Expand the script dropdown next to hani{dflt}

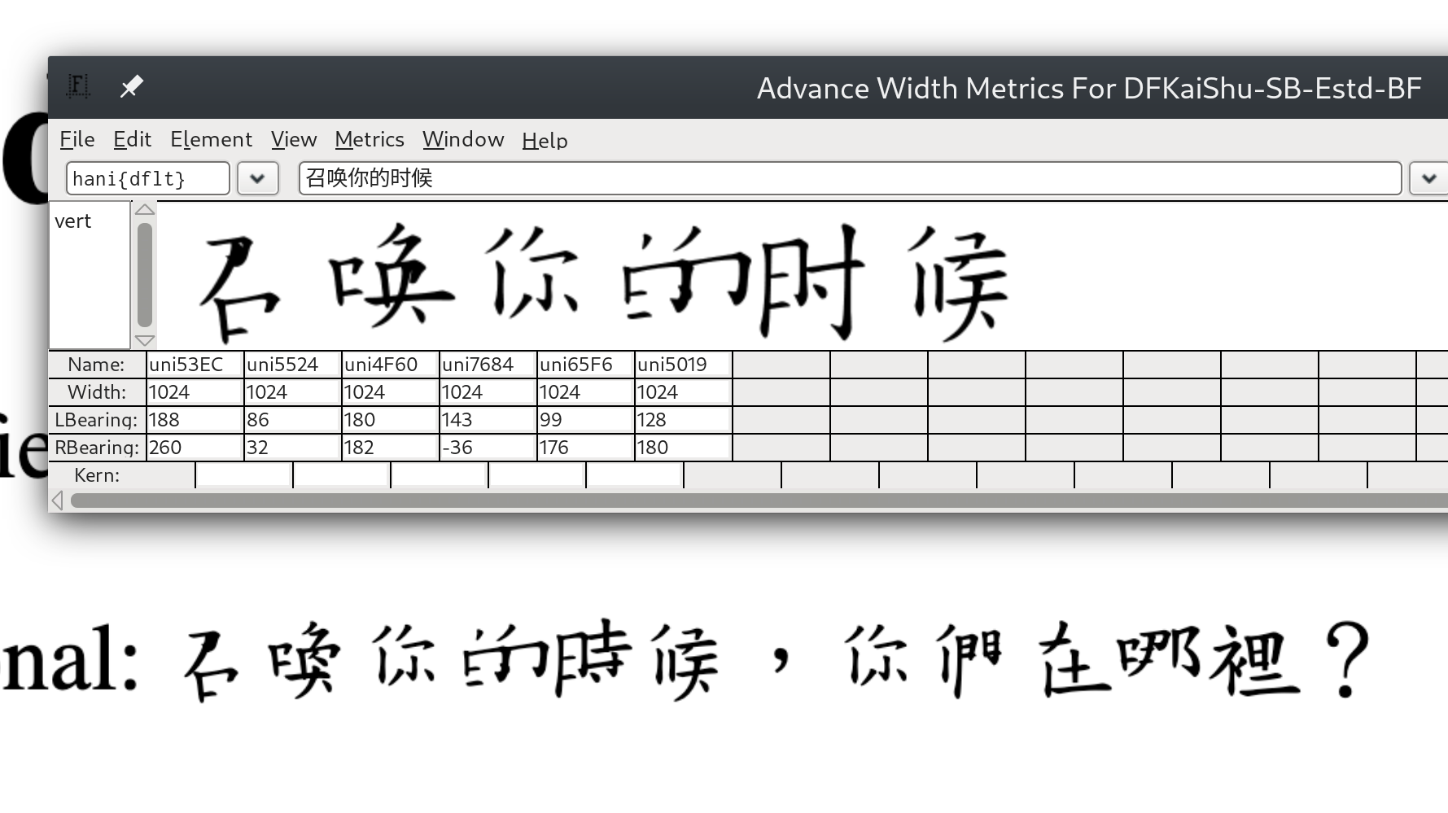[258, 178]
